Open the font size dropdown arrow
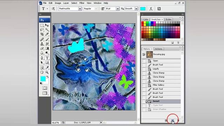 pos(118,9)
